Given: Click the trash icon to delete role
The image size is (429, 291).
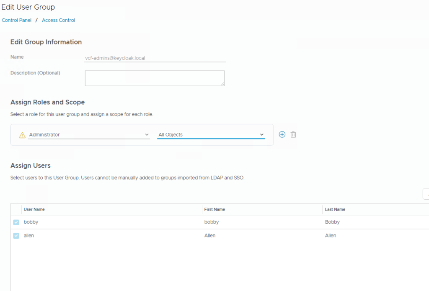Looking at the screenshot, I should 293,134.
